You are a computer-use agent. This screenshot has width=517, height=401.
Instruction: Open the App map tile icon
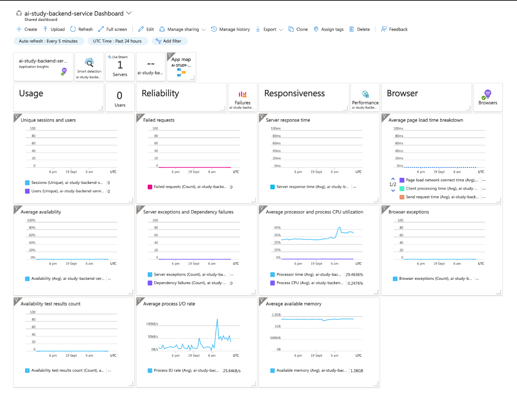click(x=181, y=73)
